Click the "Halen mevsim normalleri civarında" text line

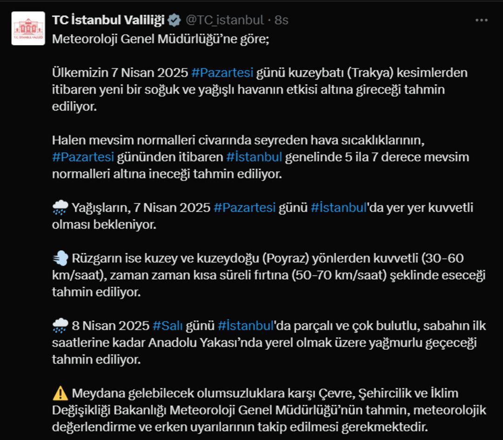point(238,140)
